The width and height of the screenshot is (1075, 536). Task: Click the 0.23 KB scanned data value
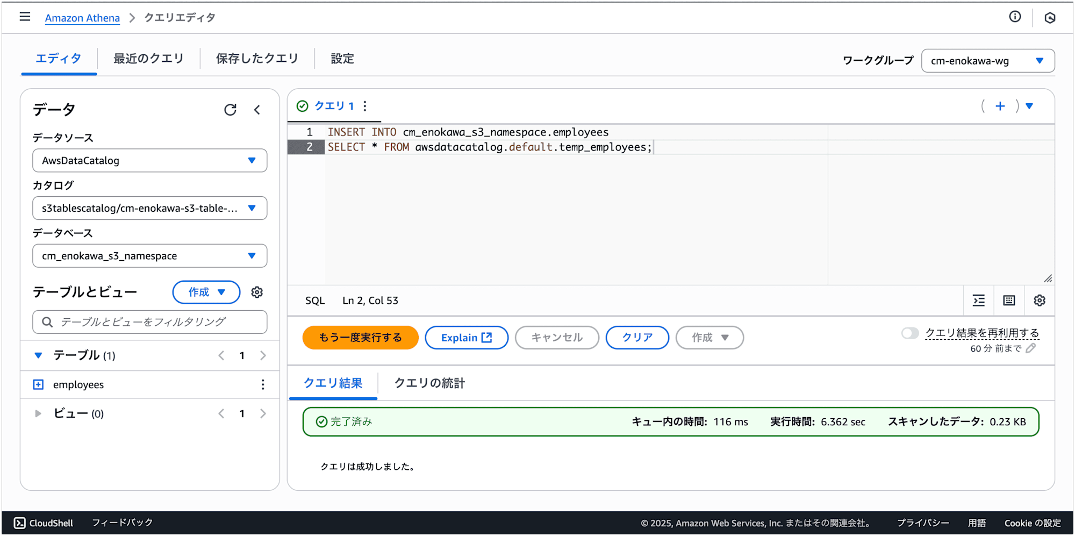tap(1008, 422)
